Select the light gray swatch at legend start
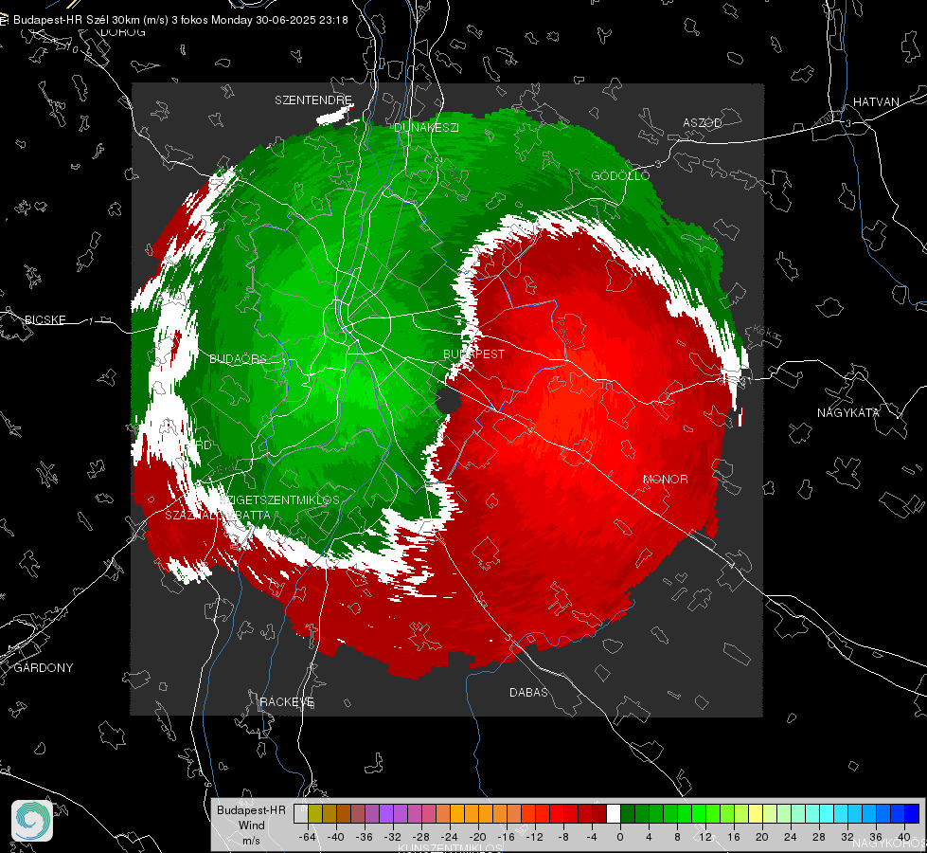This screenshot has height=853, width=927. pyautogui.click(x=301, y=814)
